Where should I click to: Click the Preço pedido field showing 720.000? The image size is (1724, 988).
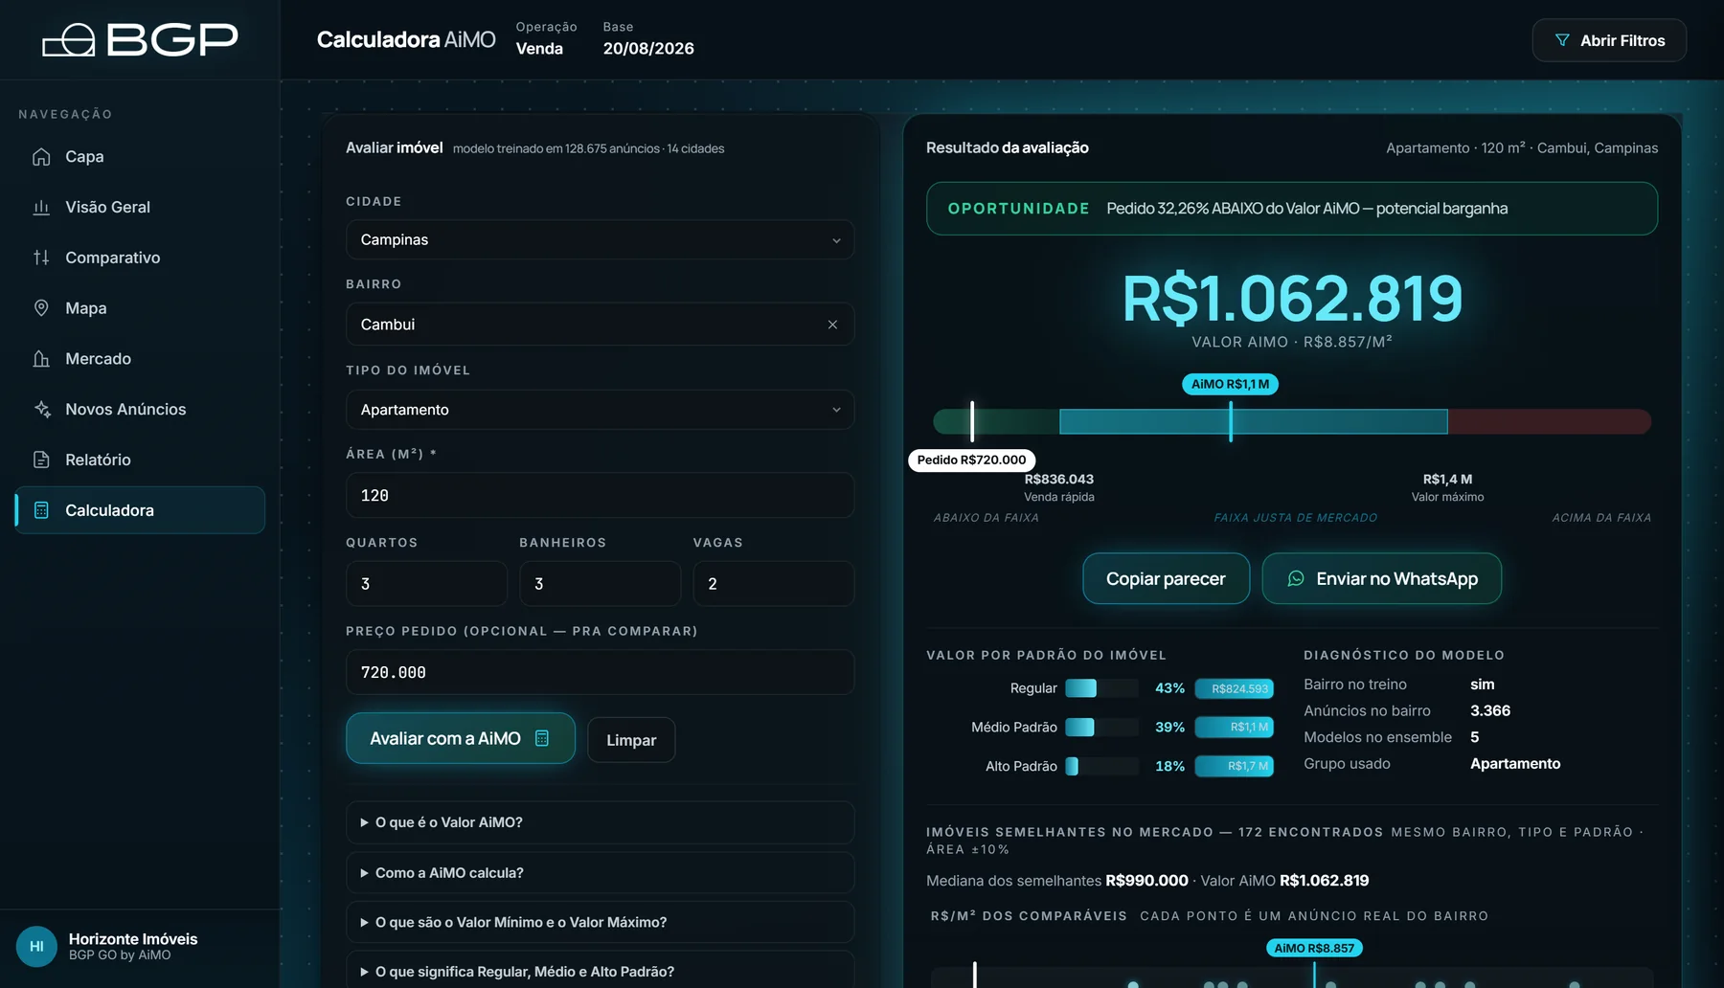click(600, 672)
